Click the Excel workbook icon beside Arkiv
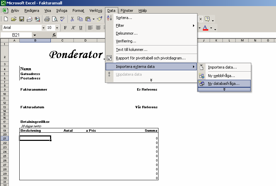Screen dimensions: 276x186 coord(5,11)
